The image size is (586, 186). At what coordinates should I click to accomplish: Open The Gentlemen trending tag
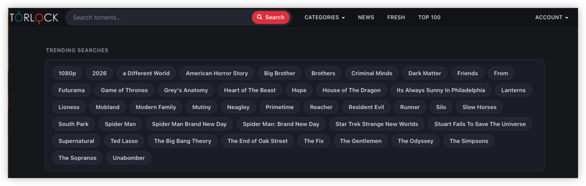pyautogui.click(x=361, y=141)
